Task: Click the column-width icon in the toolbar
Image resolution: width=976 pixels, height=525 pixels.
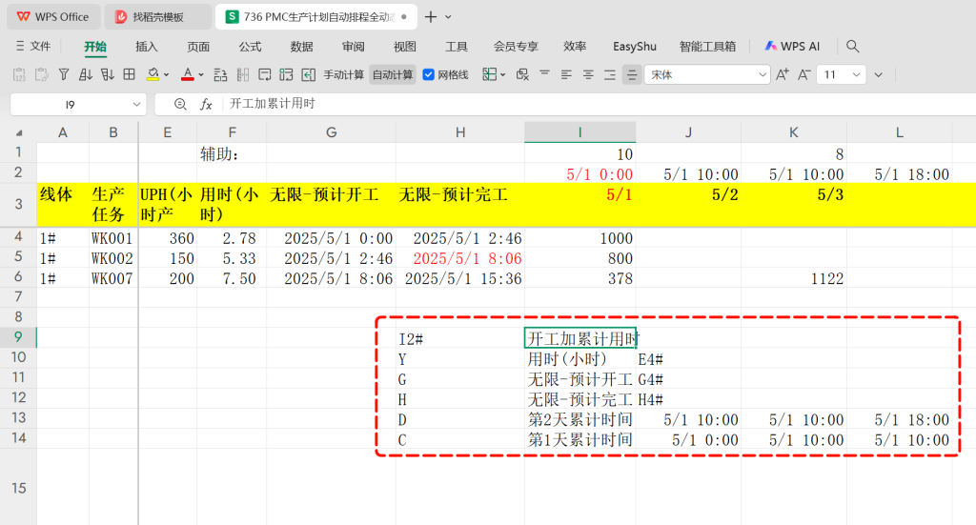Action: tap(243, 74)
